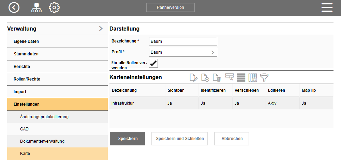Click the Bezeichnung input field

click(183, 41)
